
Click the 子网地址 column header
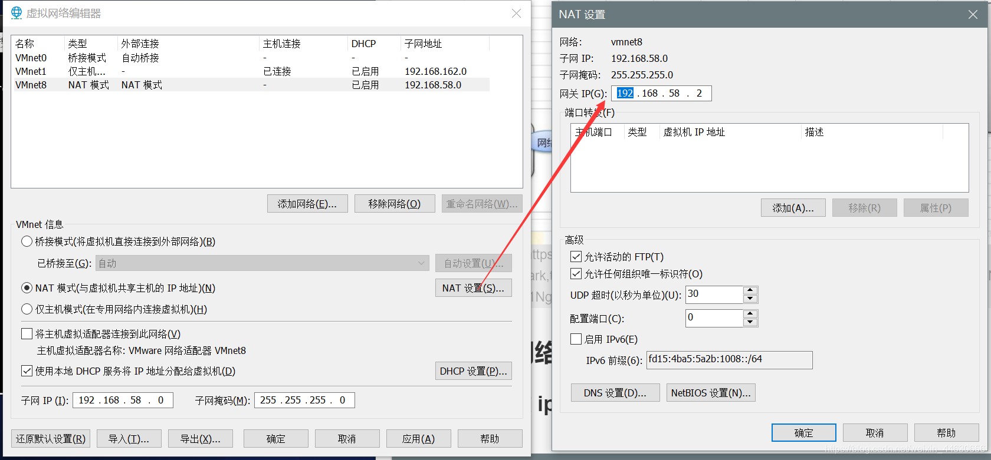click(445, 44)
